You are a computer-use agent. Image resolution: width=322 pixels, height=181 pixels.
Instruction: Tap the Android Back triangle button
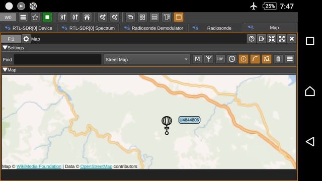[310, 141]
